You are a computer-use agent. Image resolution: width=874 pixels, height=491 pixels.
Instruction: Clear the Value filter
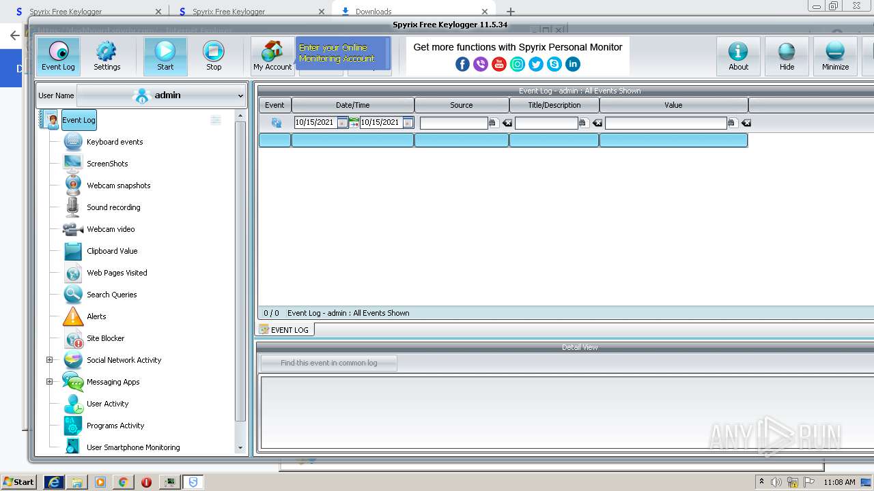coord(746,123)
